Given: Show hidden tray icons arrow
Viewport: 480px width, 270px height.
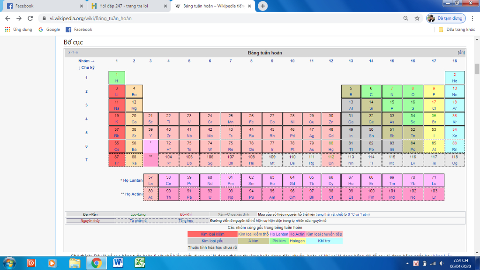Looking at the screenshot, I should 407,263.
